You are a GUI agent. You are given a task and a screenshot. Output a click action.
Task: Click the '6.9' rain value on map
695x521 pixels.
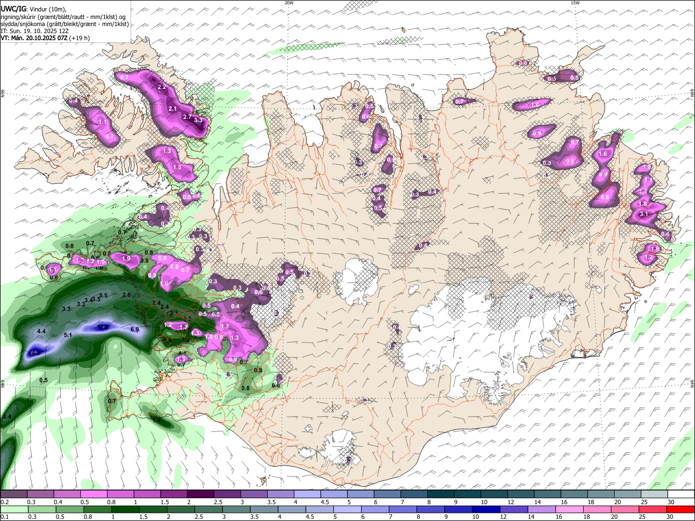point(135,329)
